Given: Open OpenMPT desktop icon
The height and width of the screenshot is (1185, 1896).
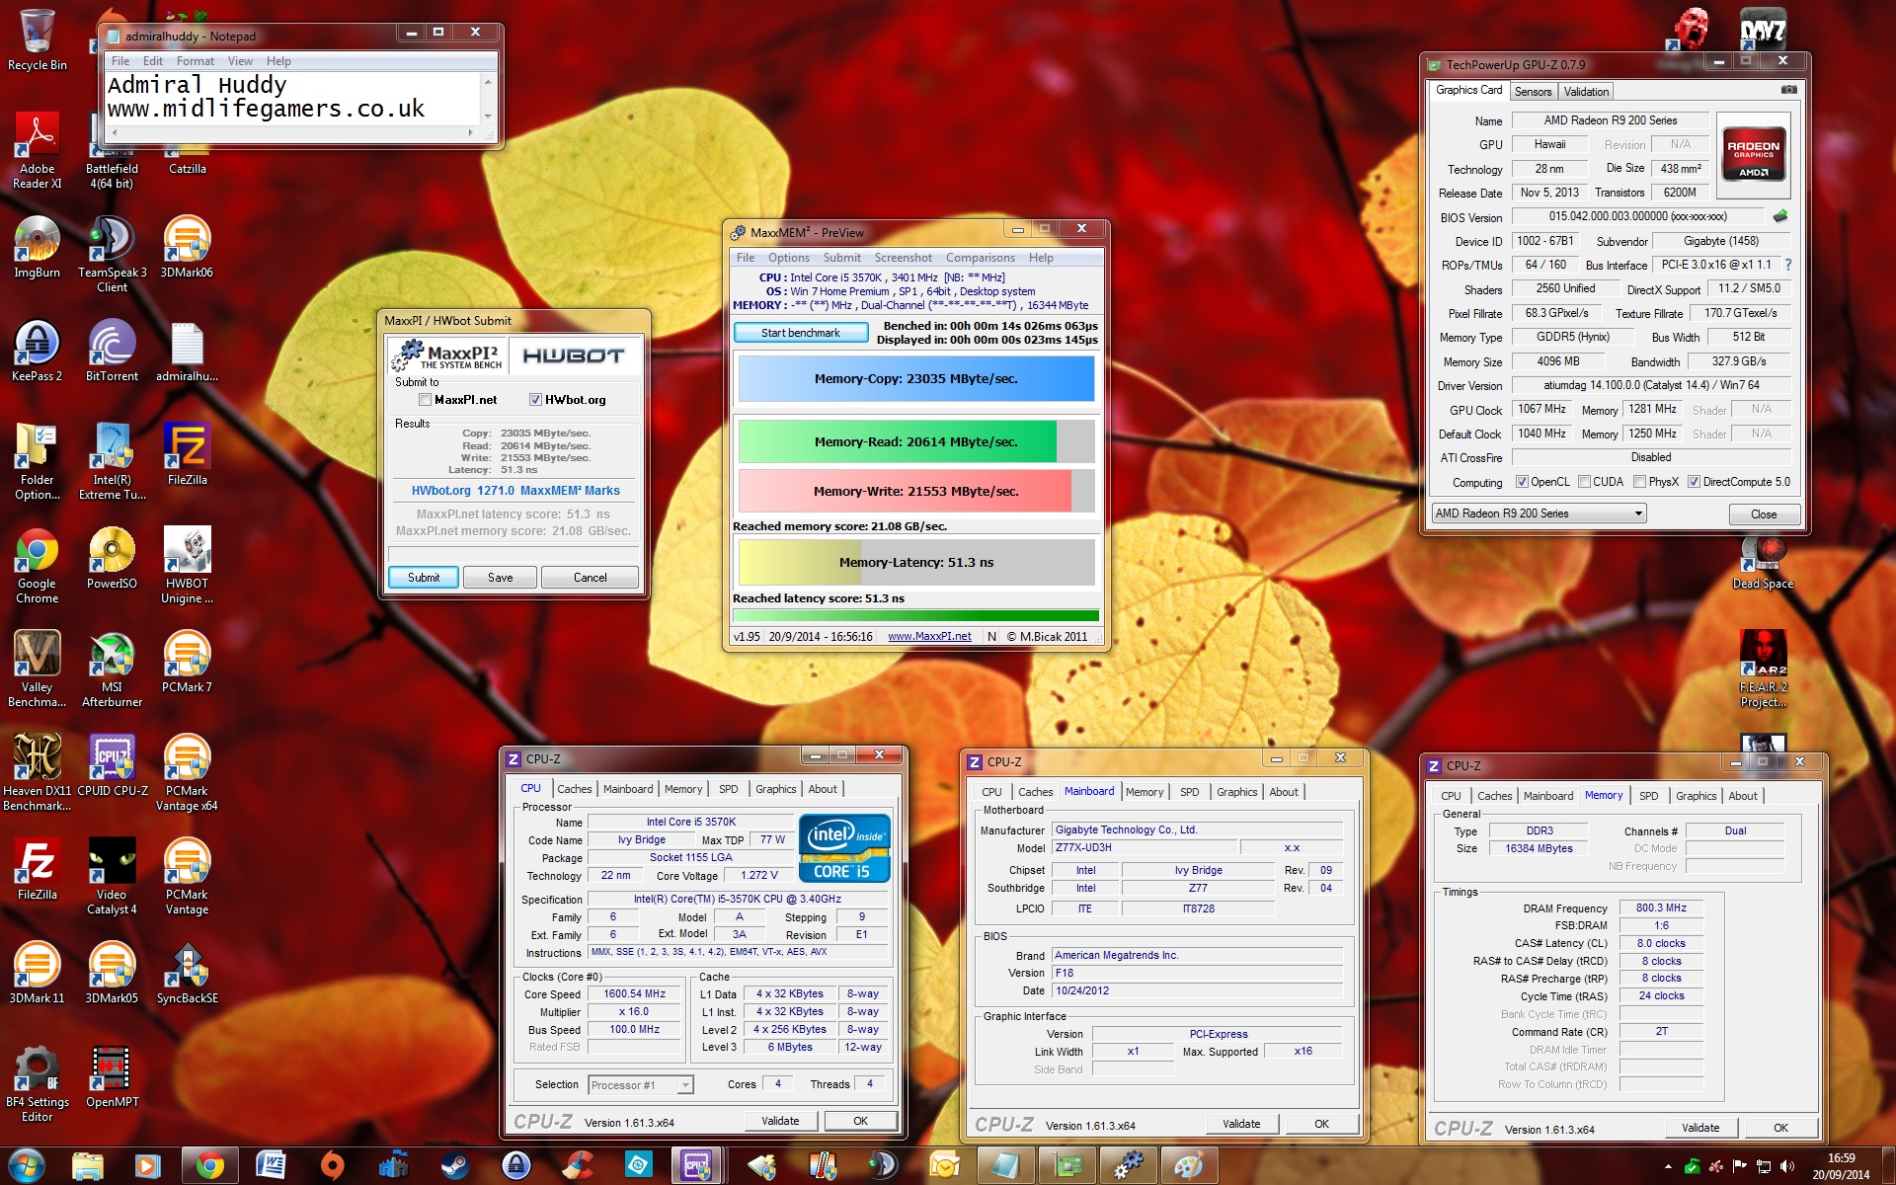Looking at the screenshot, I should pos(112,1076).
